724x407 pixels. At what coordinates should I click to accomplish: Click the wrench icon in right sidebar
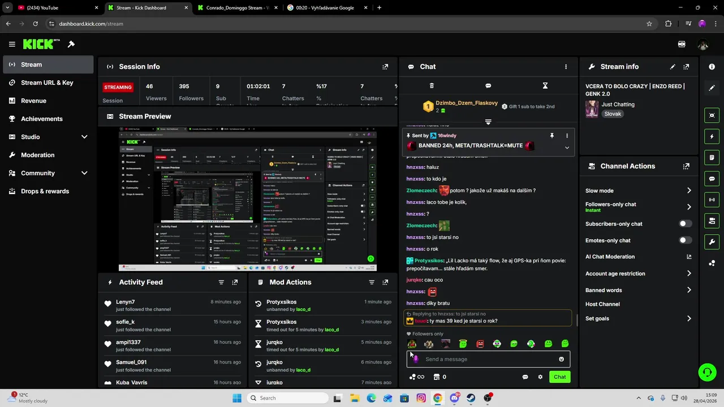click(712, 242)
